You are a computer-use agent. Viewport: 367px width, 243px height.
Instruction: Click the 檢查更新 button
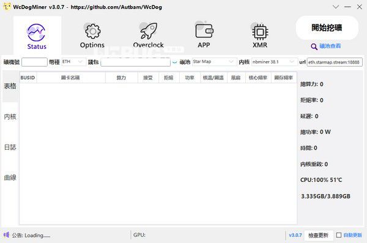click(x=318, y=235)
